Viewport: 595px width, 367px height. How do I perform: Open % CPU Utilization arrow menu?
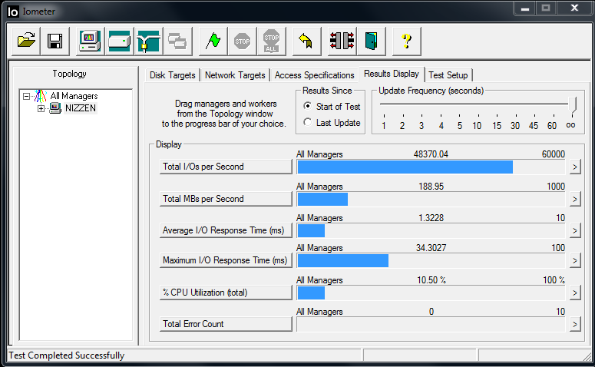tap(575, 293)
